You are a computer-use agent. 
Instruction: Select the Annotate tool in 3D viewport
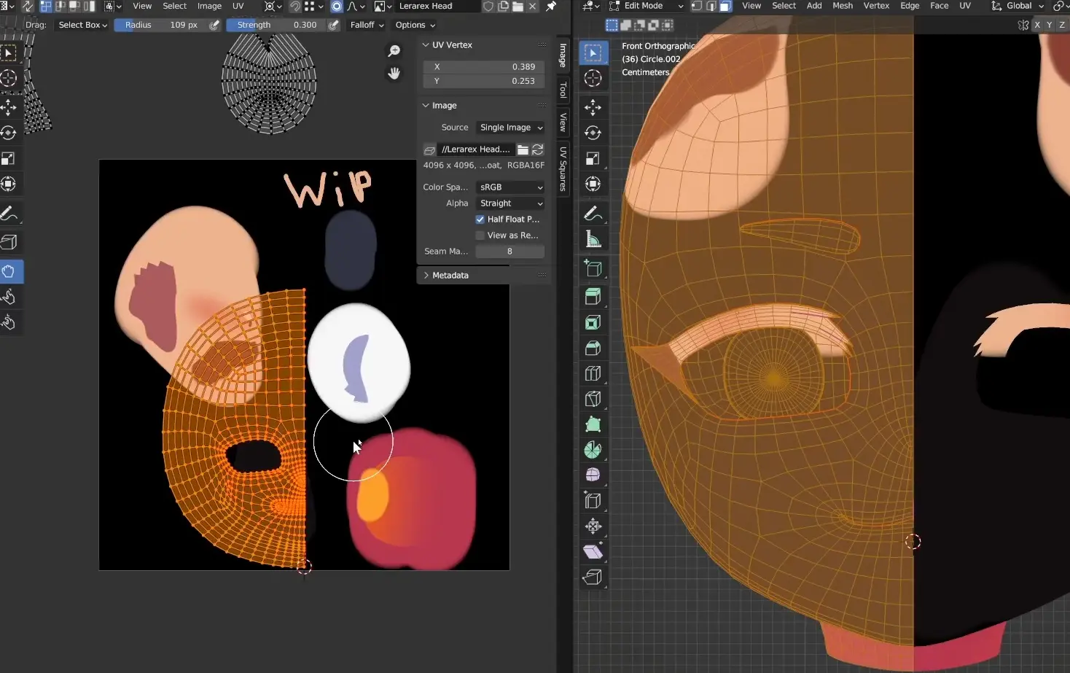(593, 213)
